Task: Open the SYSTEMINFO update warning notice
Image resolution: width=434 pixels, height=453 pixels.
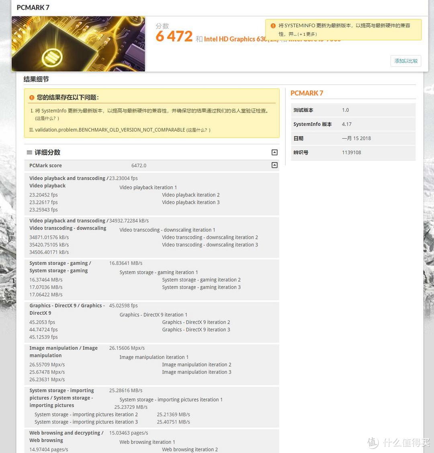Action: 343,29
